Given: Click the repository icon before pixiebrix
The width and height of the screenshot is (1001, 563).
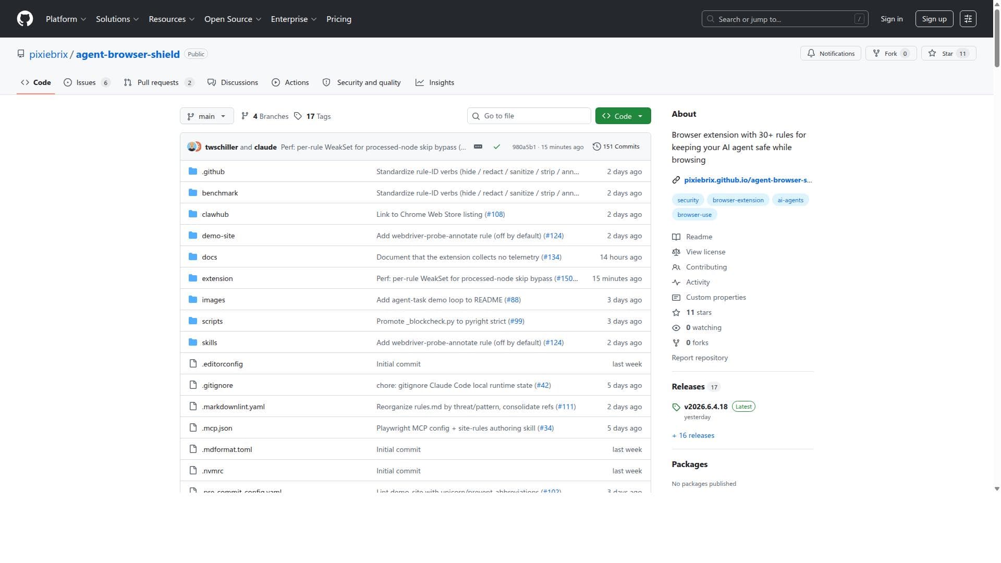Looking at the screenshot, I should pyautogui.click(x=21, y=54).
